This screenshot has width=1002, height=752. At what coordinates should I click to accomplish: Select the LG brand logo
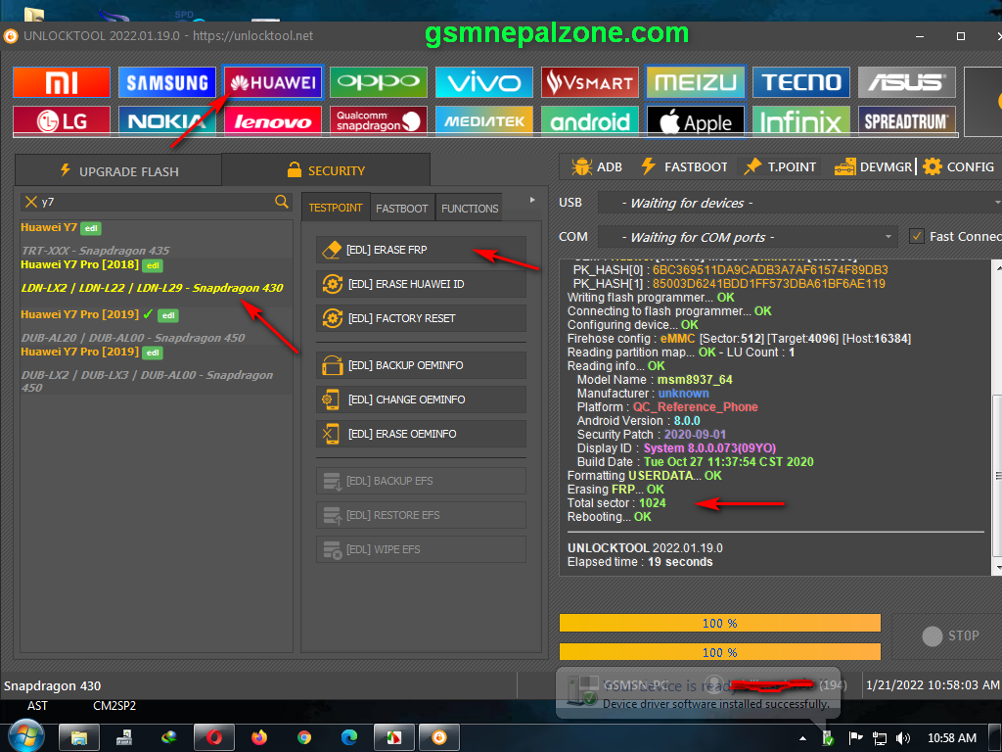62,120
